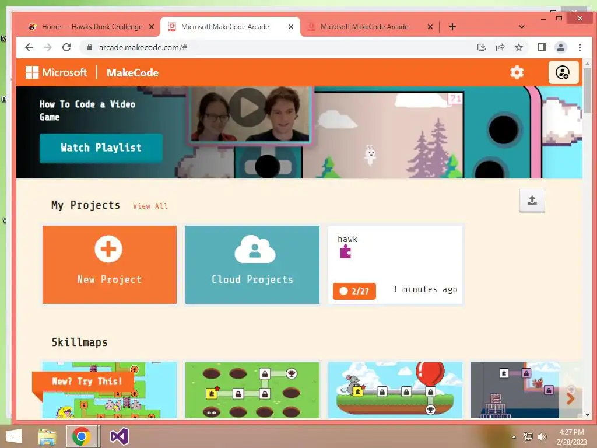Viewport: 597px width, 448px height.
Task: Open Visual Studio from the taskbar
Action: (x=119, y=436)
